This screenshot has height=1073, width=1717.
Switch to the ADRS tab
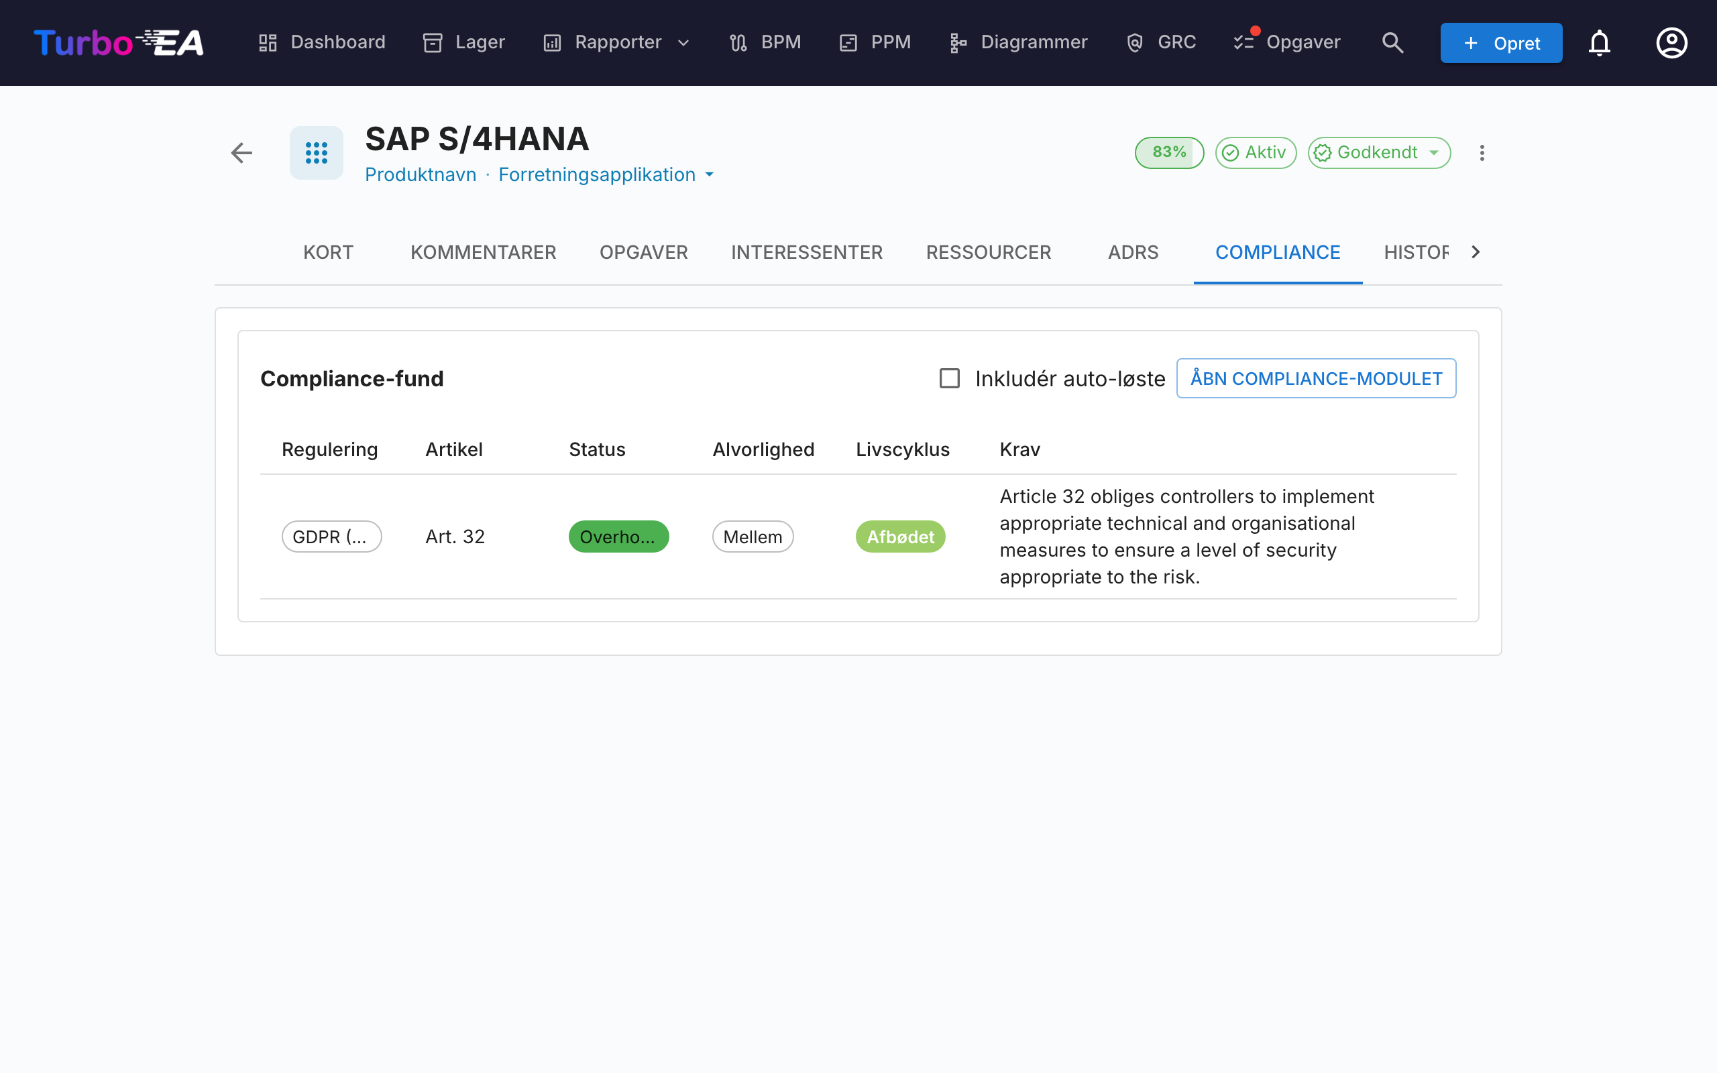[1133, 253]
